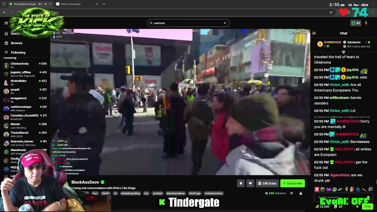Click the nyc tag

(x=95, y=193)
